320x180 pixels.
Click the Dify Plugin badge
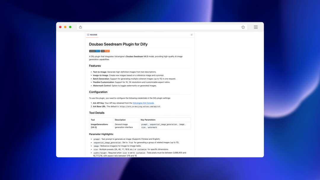point(105,51)
